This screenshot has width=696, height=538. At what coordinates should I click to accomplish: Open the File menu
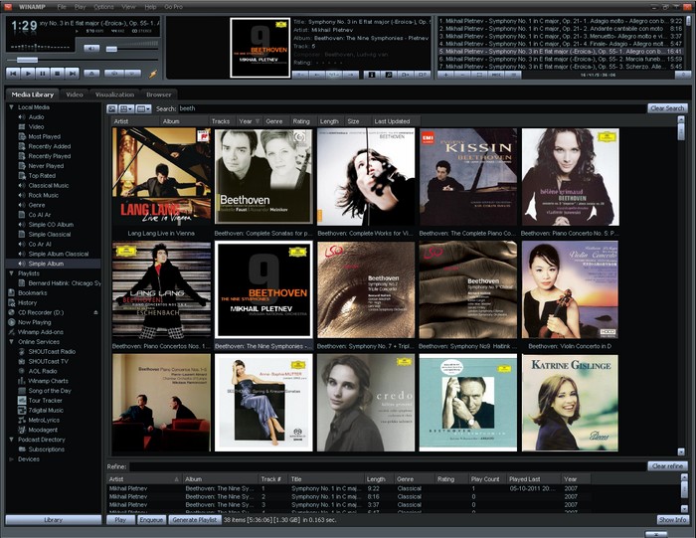click(62, 7)
